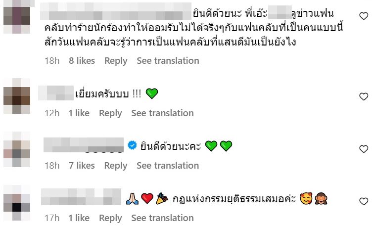Reply to the "เยี่ยมครับบบ" comment
Viewport: 375px width, 227px height.
110,113
